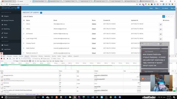
Task: Clear the network log
Action: click(4, 59)
